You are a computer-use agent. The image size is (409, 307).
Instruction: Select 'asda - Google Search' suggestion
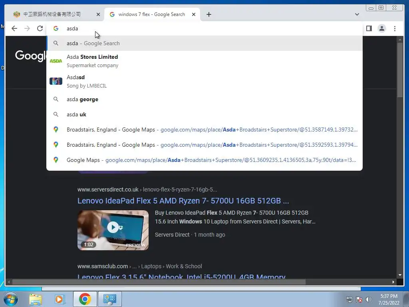[x=205, y=43]
